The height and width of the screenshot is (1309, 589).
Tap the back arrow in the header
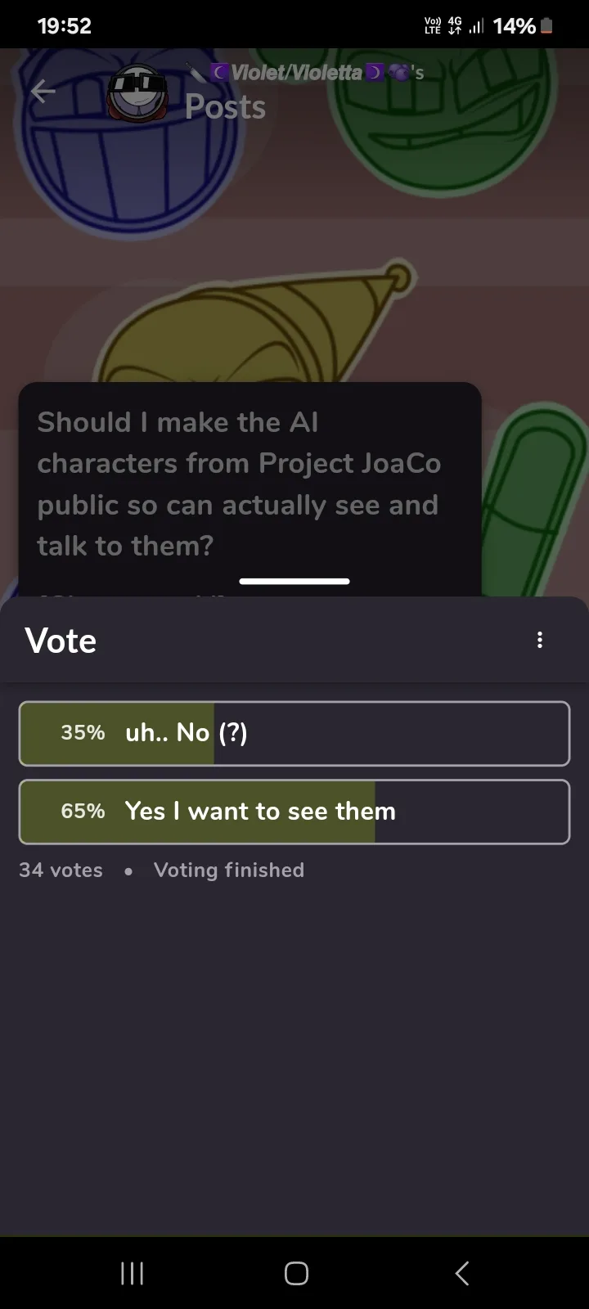tap(43, 92)
